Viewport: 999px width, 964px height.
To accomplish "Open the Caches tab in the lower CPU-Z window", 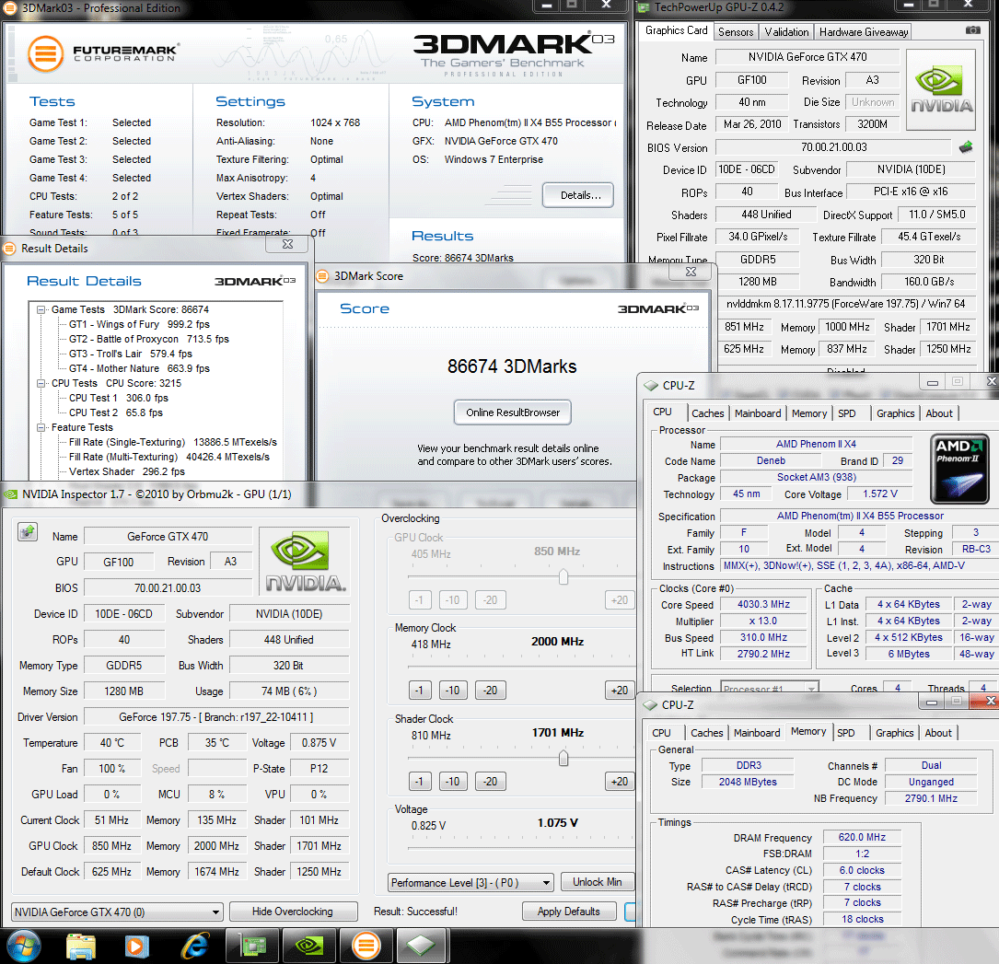I will [706, 733].
